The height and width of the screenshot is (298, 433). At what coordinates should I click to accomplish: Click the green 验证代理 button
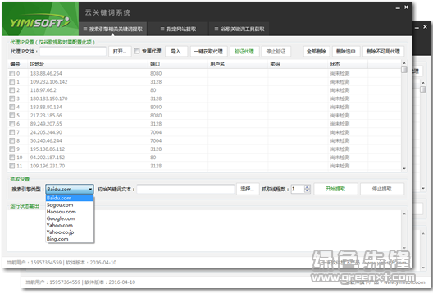pos(244,52)
